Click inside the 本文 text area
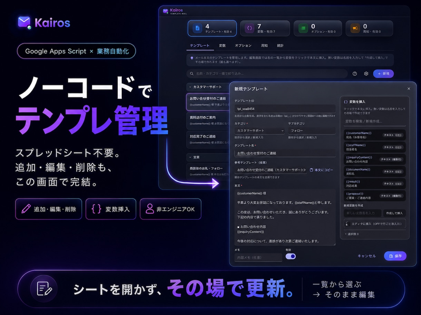Screen dimensions: 421x315 285,217
